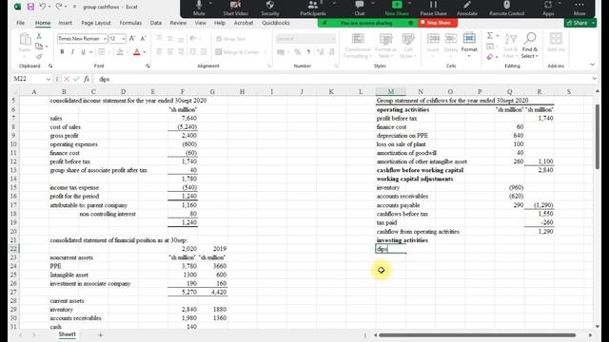Click the fill color bucket swatch
This screenshot has width=609, height=342.
[120, 52]
